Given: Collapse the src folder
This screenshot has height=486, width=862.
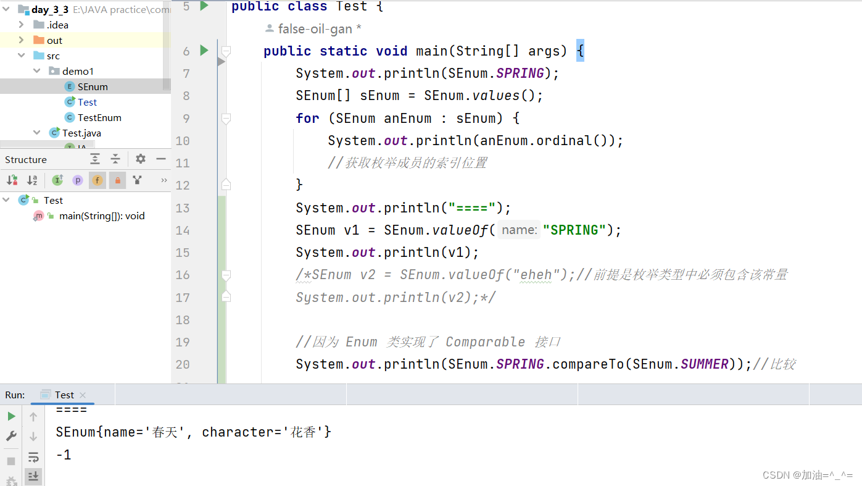Looking at the screenshot, I should 21,56.
